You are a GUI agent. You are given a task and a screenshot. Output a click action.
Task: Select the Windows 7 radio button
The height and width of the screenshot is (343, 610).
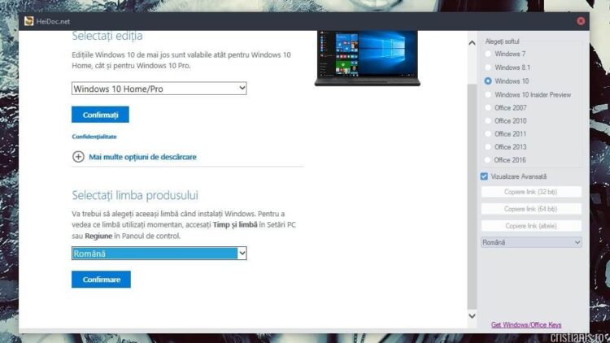(x=488, y=54)
